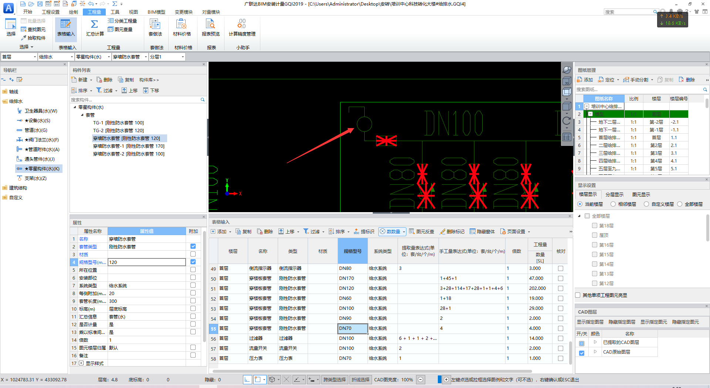Open the 分层1 dropdown
The image size is (710, 388).
tap(183, 57)
